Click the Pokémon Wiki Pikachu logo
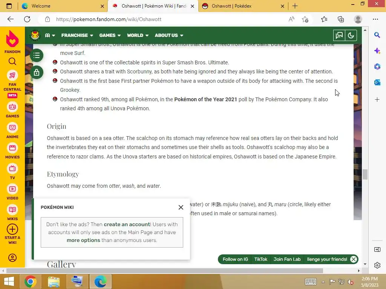 (x=35, y=35)
